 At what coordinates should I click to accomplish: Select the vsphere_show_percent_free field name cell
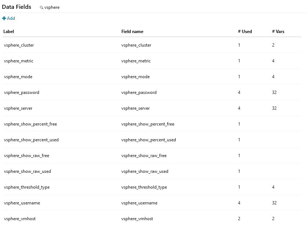pyautogui.click(x=148, y=124)
